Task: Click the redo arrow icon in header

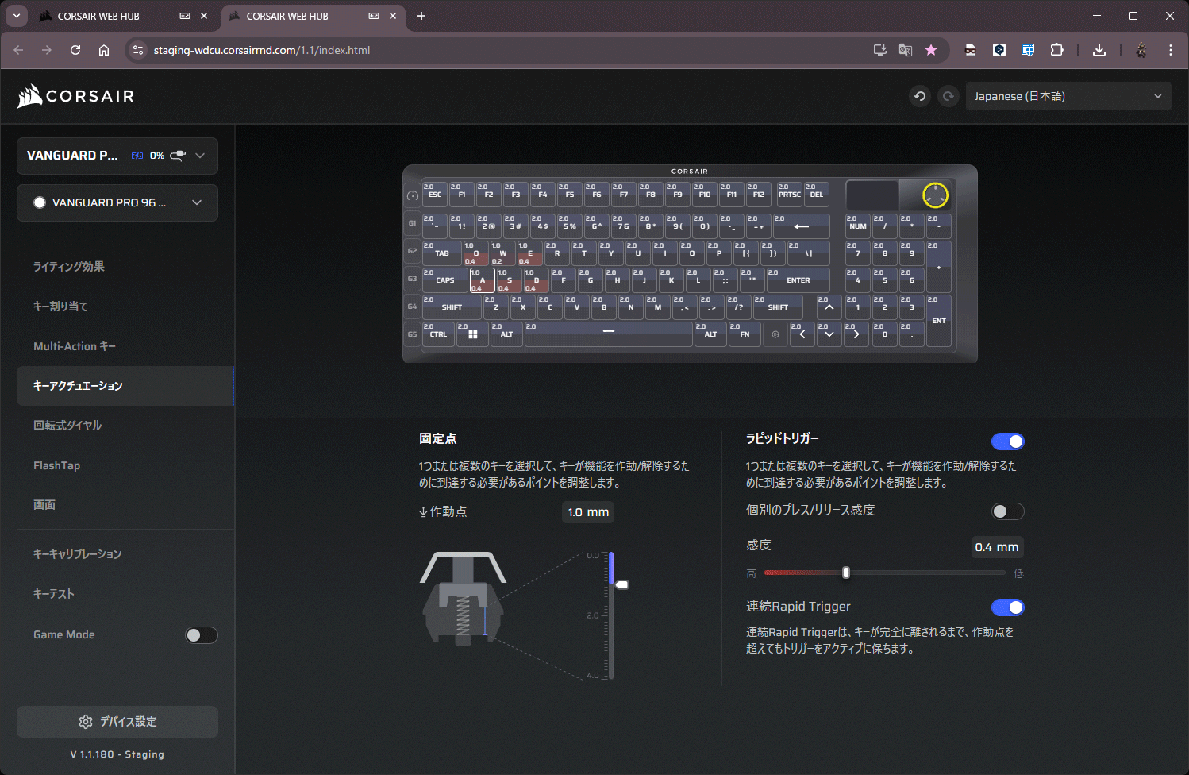Action: point(948,96)
